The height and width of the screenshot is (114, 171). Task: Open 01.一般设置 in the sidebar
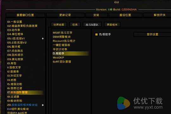point(15,22)
